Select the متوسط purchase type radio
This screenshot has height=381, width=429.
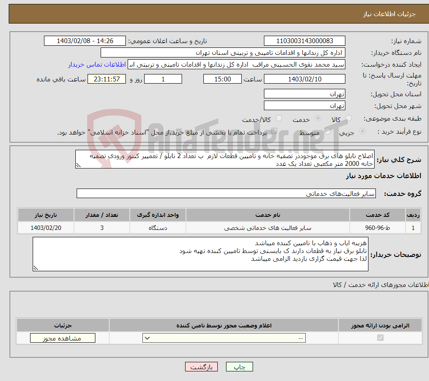coord(328,131)
